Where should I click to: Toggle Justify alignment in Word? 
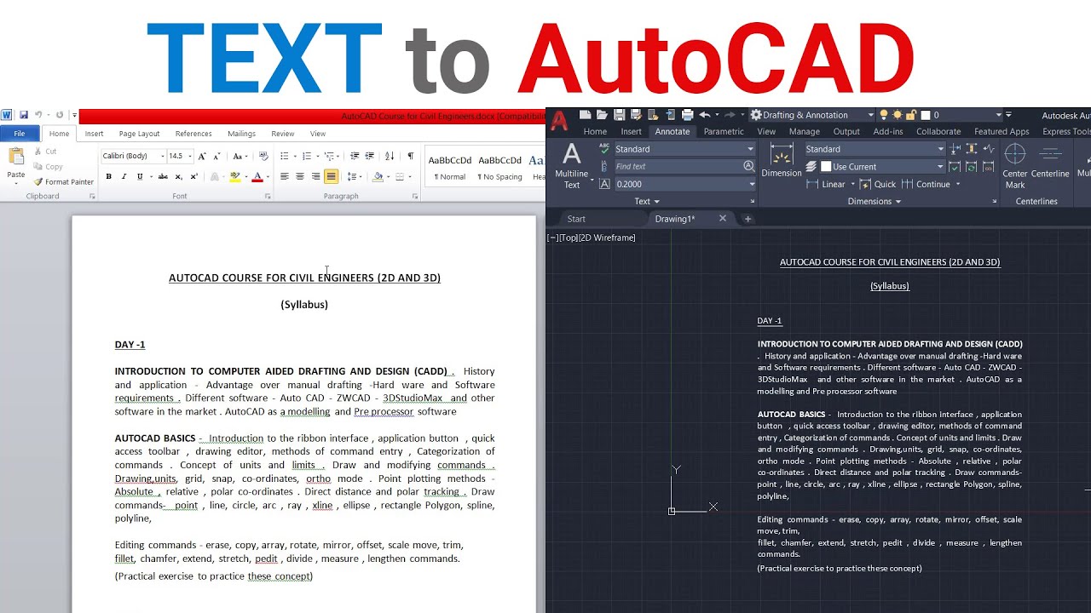coord(332,176)
